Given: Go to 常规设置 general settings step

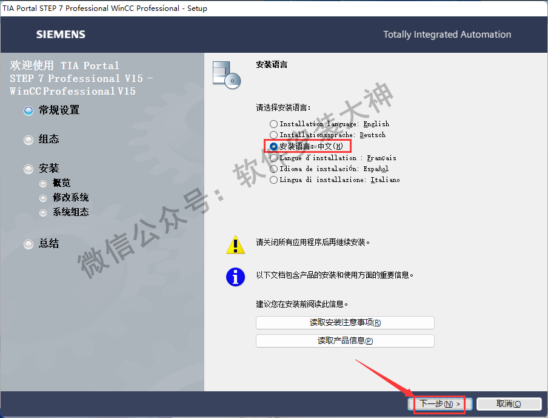Looking at the screenshot, I should tap(52, 110).
